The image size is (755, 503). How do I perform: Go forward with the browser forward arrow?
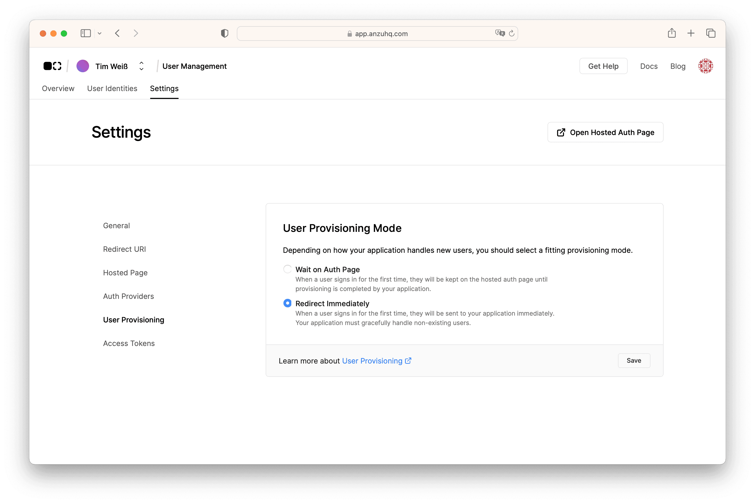coord(136,33)
